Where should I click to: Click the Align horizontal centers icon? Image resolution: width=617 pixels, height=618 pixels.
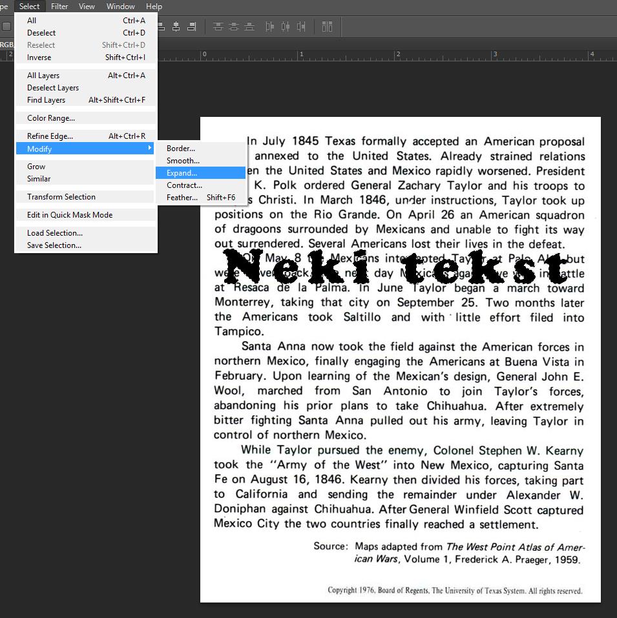point(176,27)
